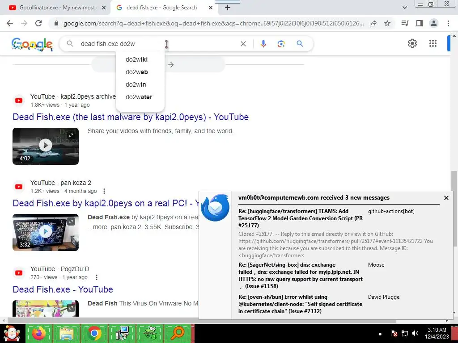Open Dead Fish.exe last malware YouTube result
458x343 pixels.
[131, 117]
